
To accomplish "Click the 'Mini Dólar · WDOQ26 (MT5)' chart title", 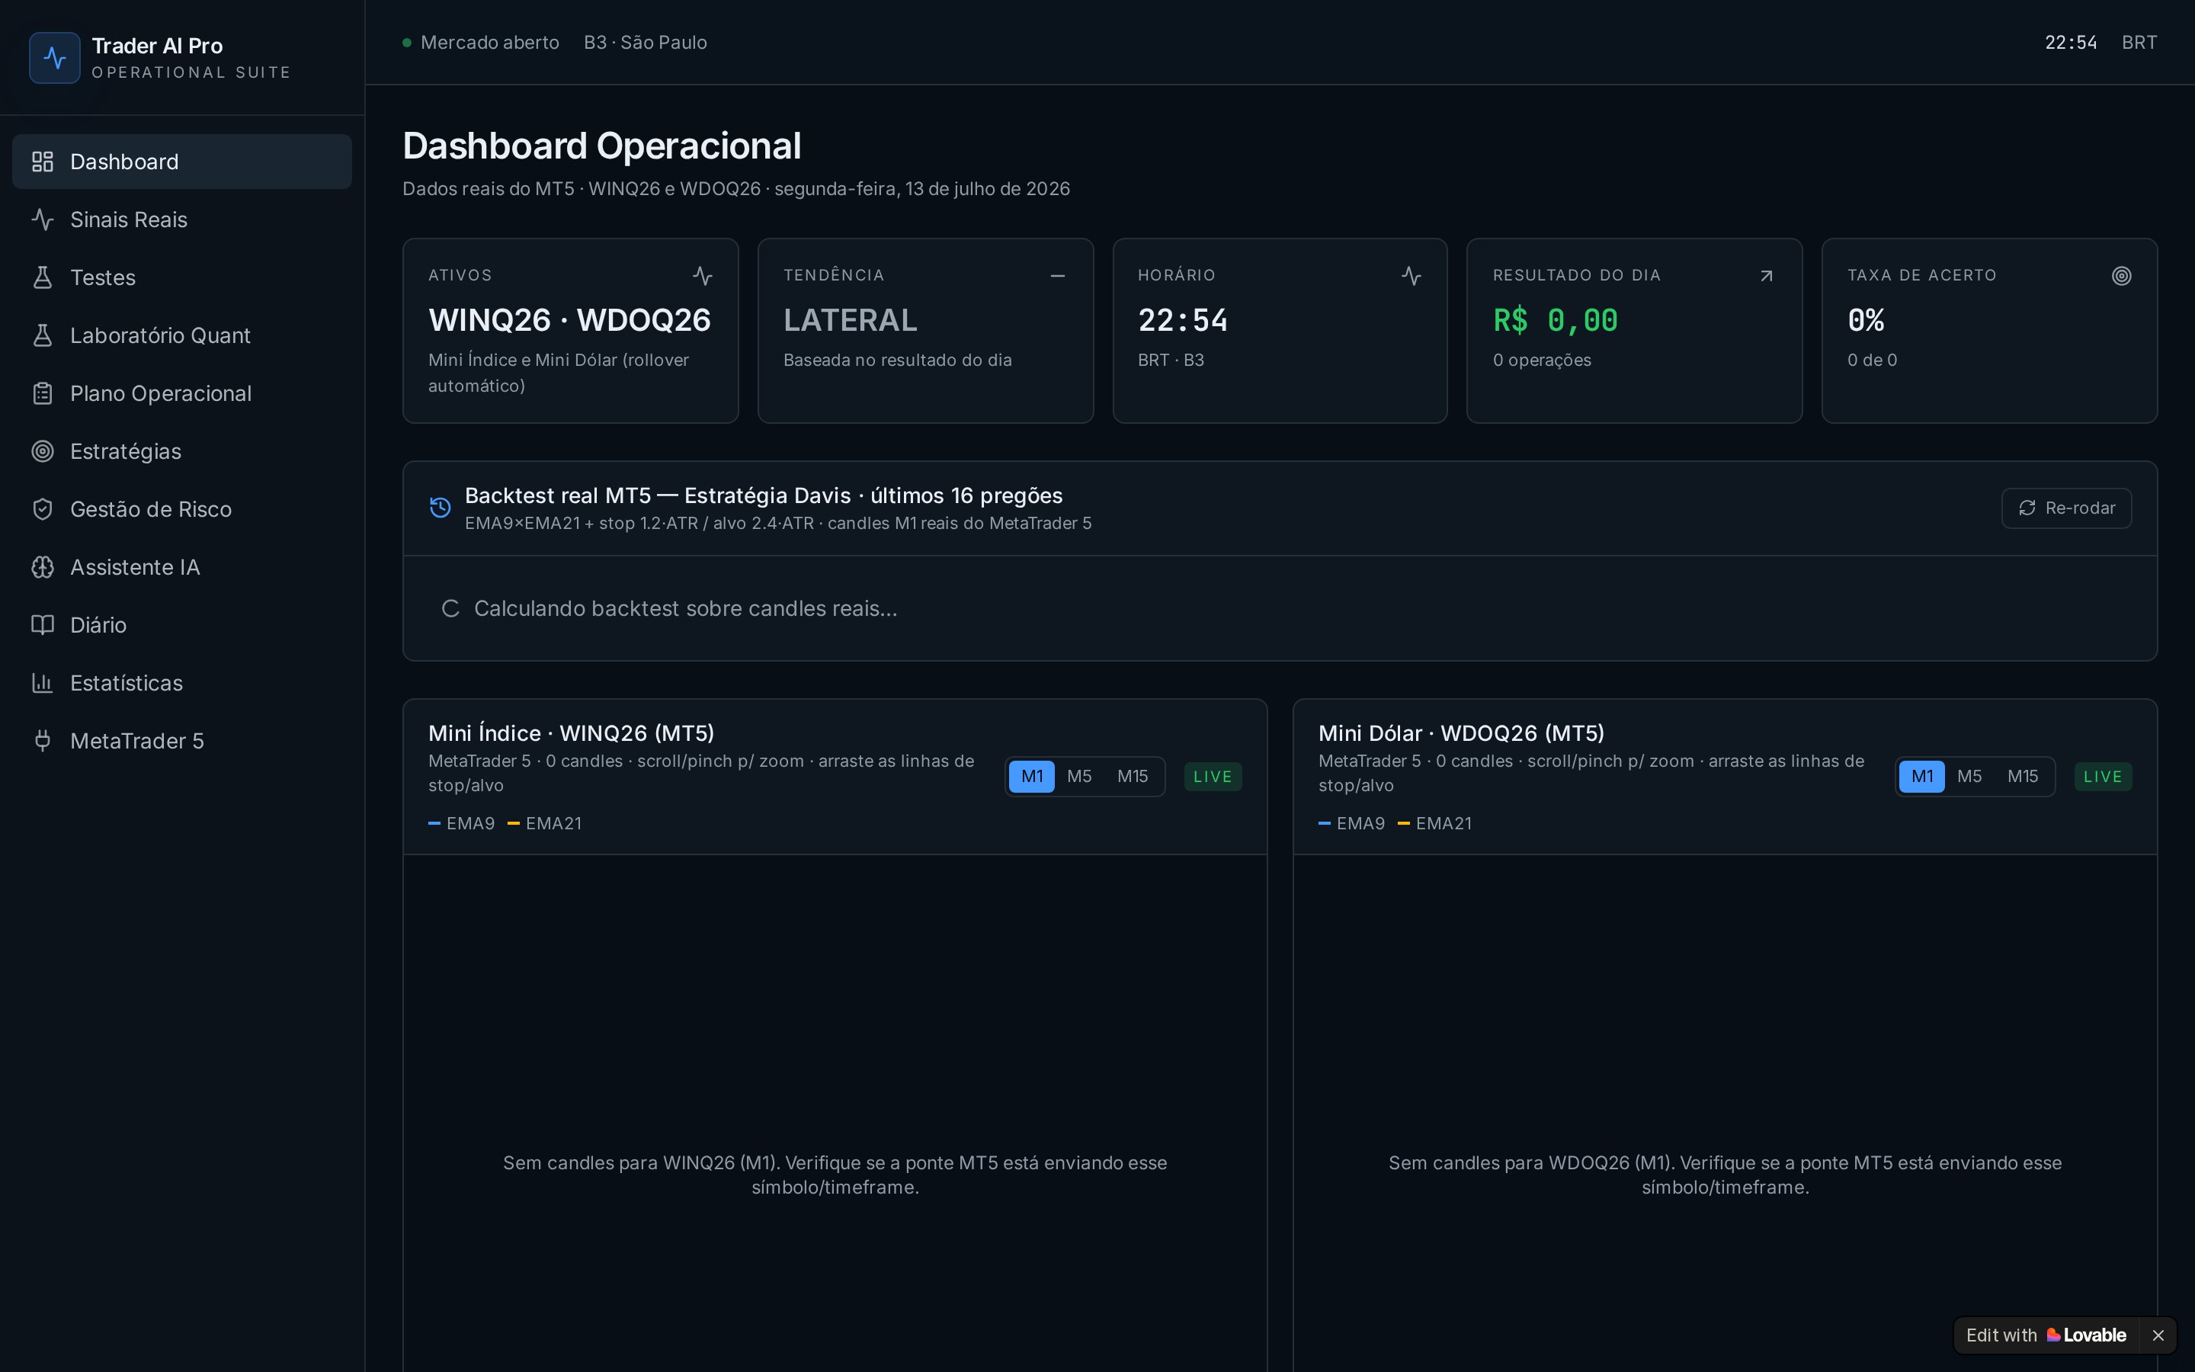I will tap(1461, 733).
